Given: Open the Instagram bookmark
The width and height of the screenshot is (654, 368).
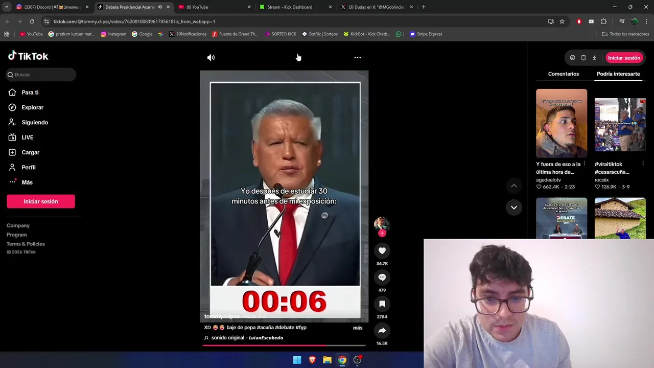Looking at the screenshot, I should 113,34.
